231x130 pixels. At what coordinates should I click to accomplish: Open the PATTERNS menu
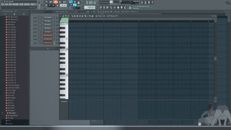point(16,4)
